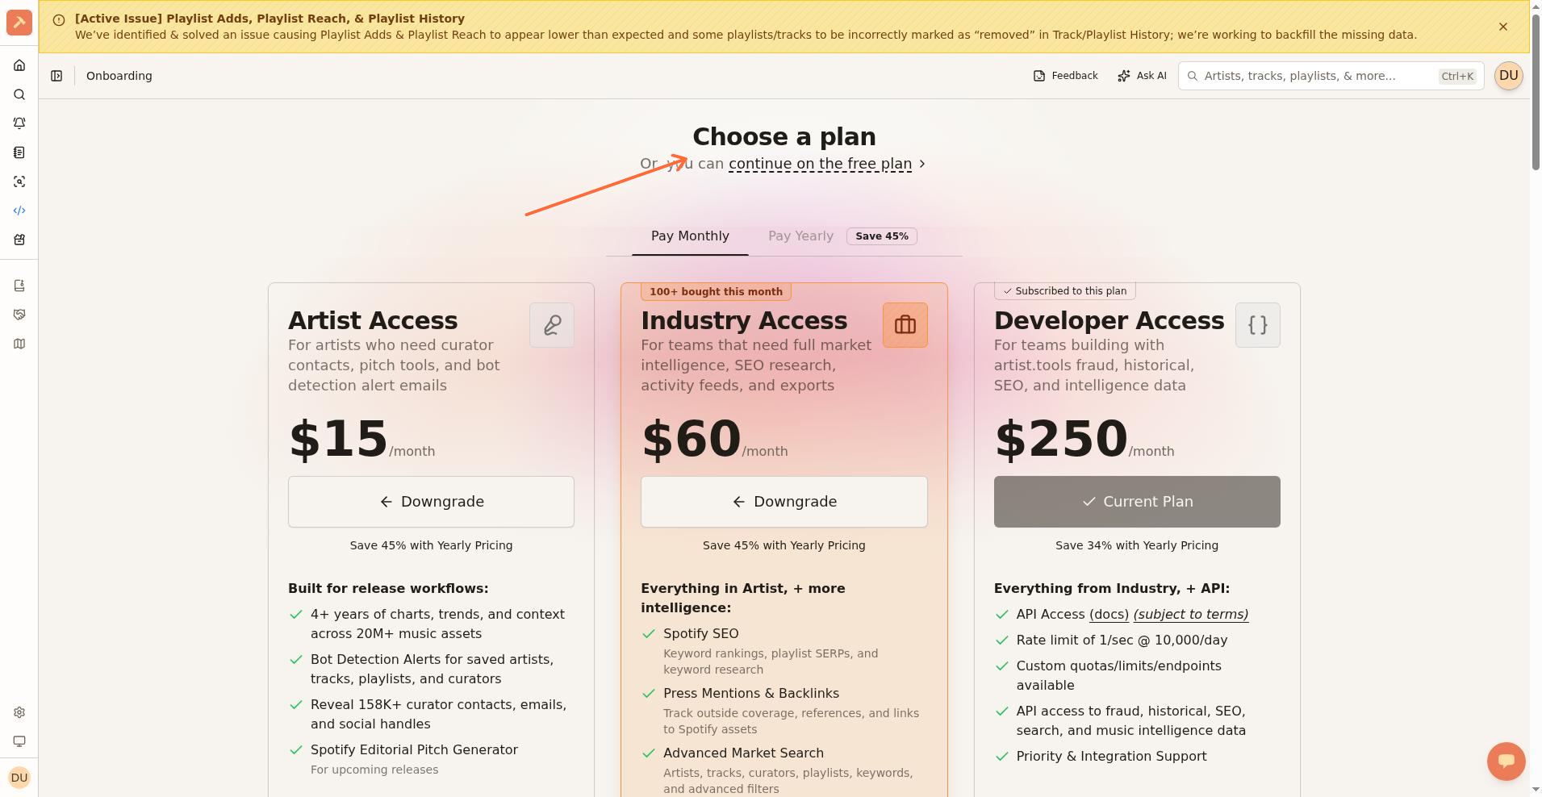Click Advanced Market Search feature
The height and width of the screenshot is (797, 1542).
743,753
